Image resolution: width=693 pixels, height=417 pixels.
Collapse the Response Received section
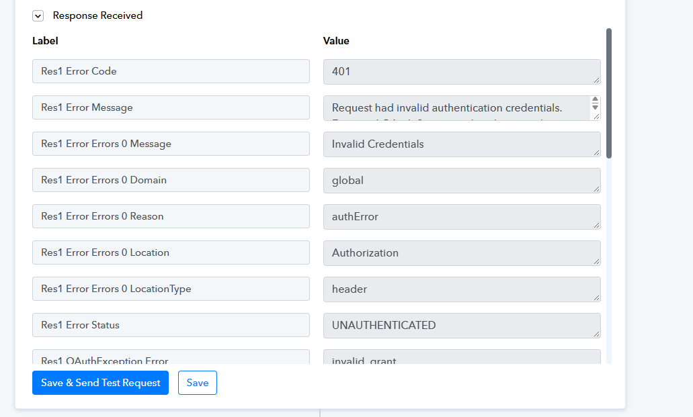(x=38, y=16)
